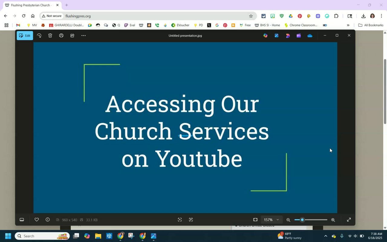
Task: Open the Windows Start menu
Action: (x=8, y=236)
